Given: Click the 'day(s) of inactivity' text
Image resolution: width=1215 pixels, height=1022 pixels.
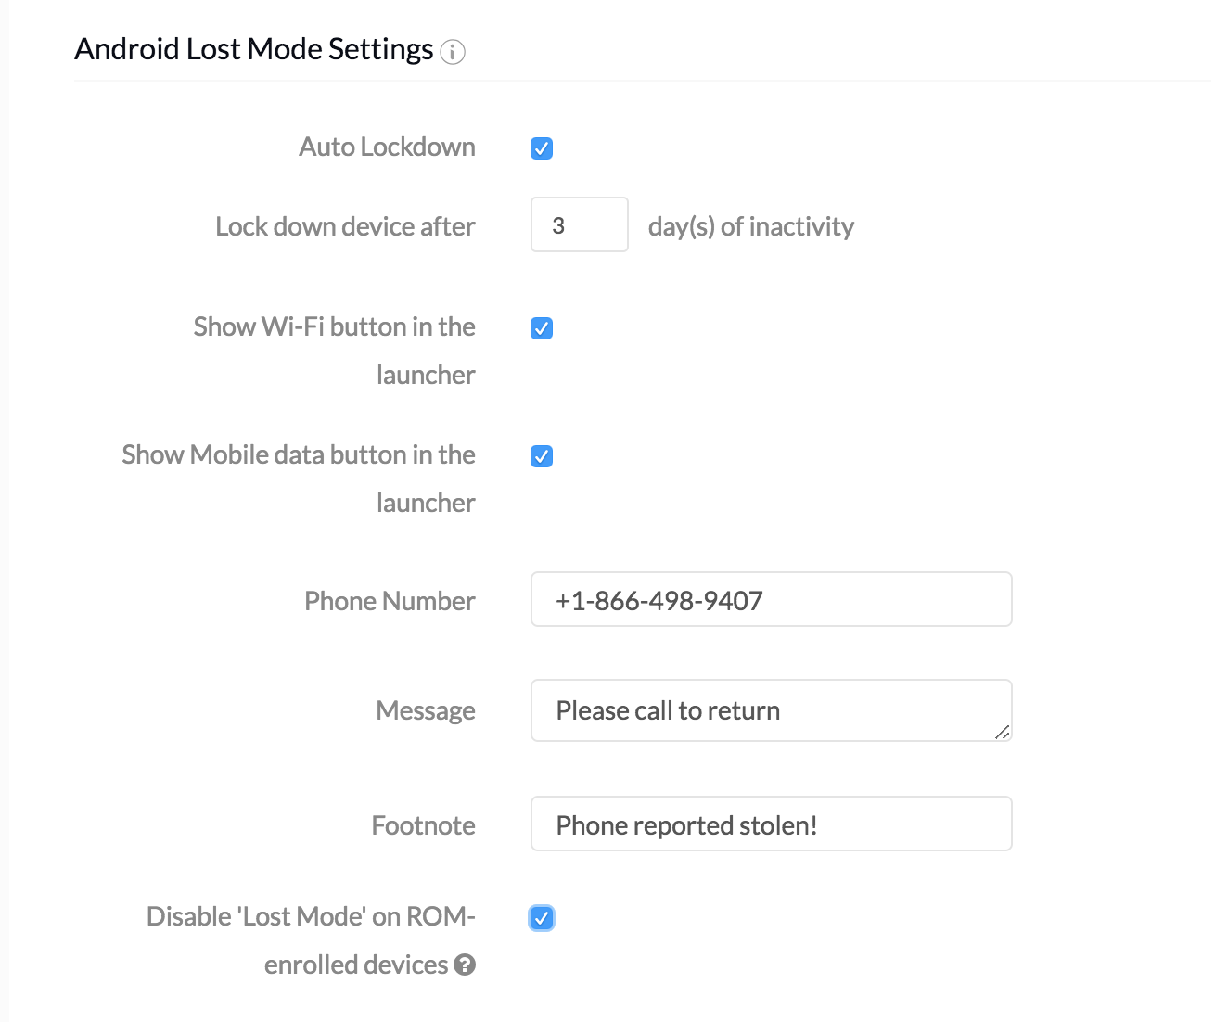Looking at the screenshot, I should [751, 225].
